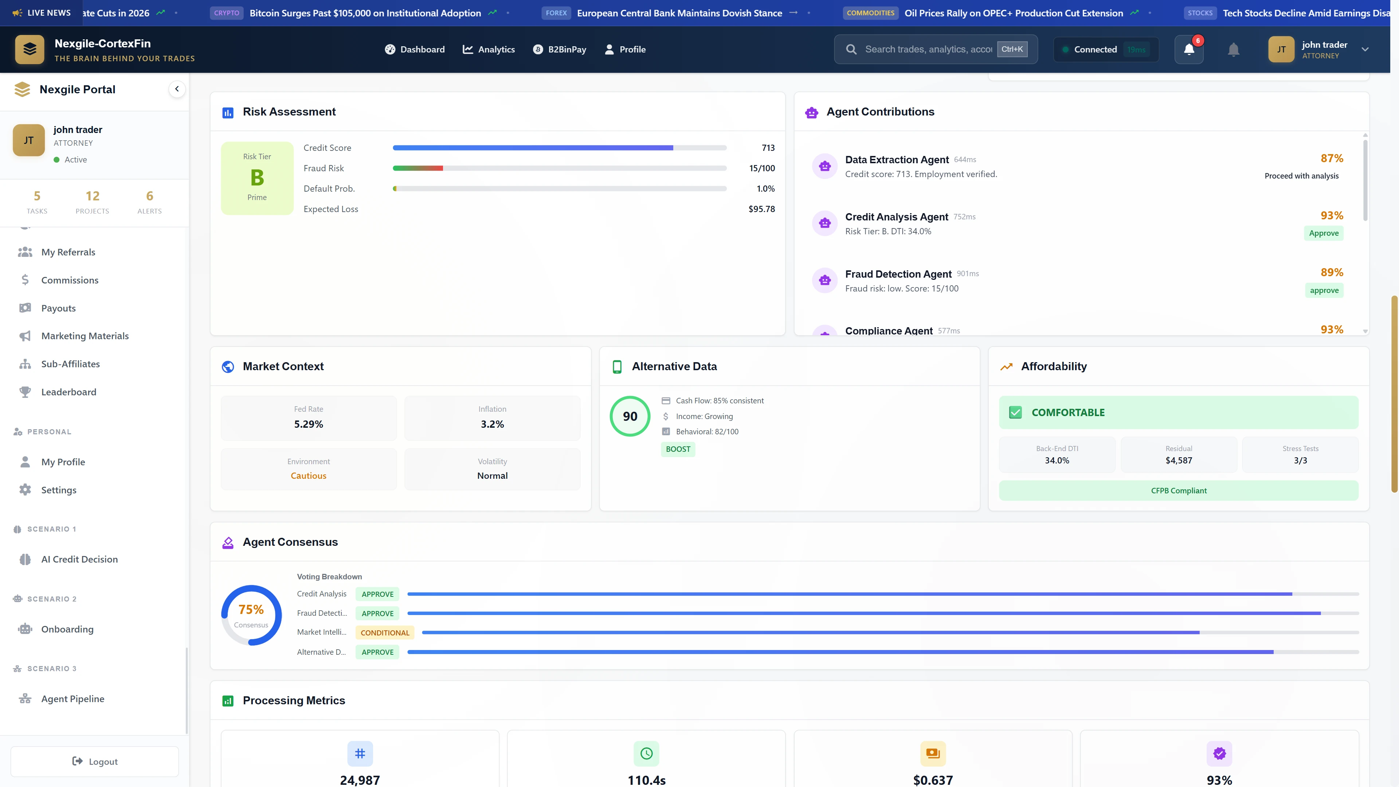The width and height of the screenshot is (1399, 787).
Task: Select the B2BinPay navigation item
Action: pyautogui.click(x=559, y=49)
